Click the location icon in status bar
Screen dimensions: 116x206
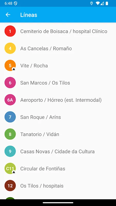(x=92, y=3)
